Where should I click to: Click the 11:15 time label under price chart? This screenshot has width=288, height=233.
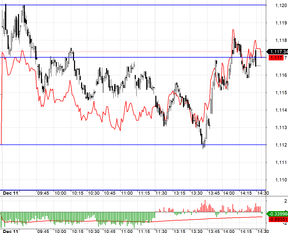point(144,193)
